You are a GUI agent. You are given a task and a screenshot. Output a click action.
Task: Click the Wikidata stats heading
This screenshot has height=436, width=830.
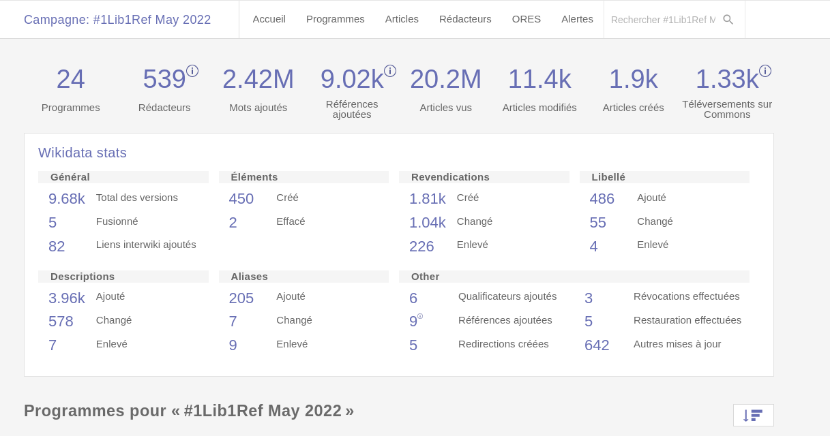(83, 153)
